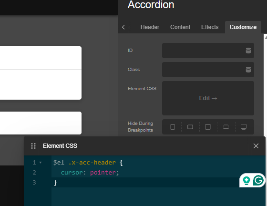Click the left chevron to scroll tabs back
Screen dimensions: 267x206
[123, 27]
